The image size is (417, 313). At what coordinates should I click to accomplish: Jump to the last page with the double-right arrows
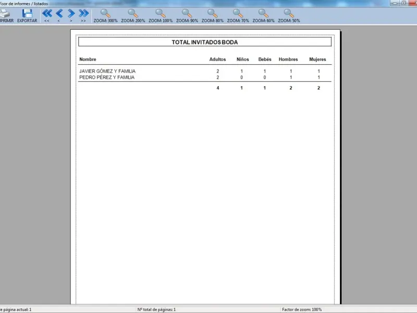pos(83,13)
